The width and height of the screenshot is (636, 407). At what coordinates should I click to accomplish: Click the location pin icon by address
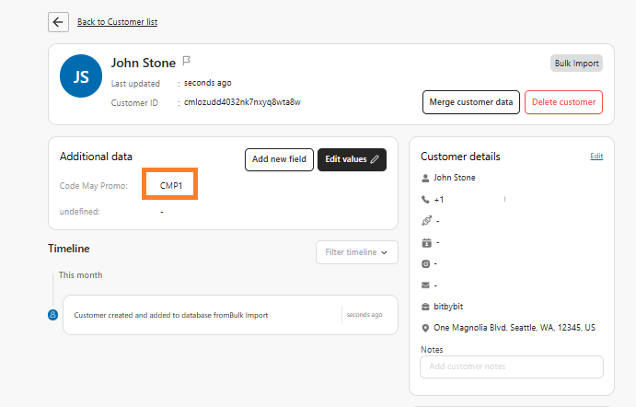[425, 328]
